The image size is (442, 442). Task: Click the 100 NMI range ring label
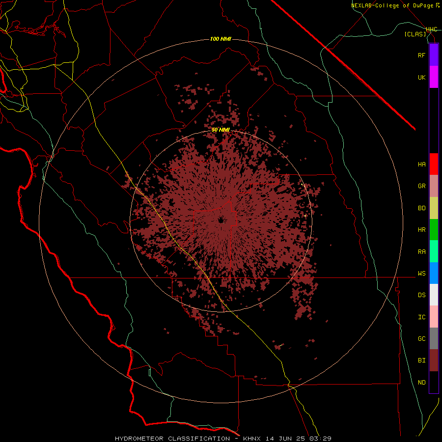point(221,39)
